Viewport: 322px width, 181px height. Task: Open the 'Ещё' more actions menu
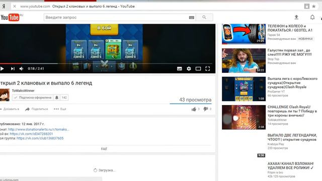(x=60, y=109)
